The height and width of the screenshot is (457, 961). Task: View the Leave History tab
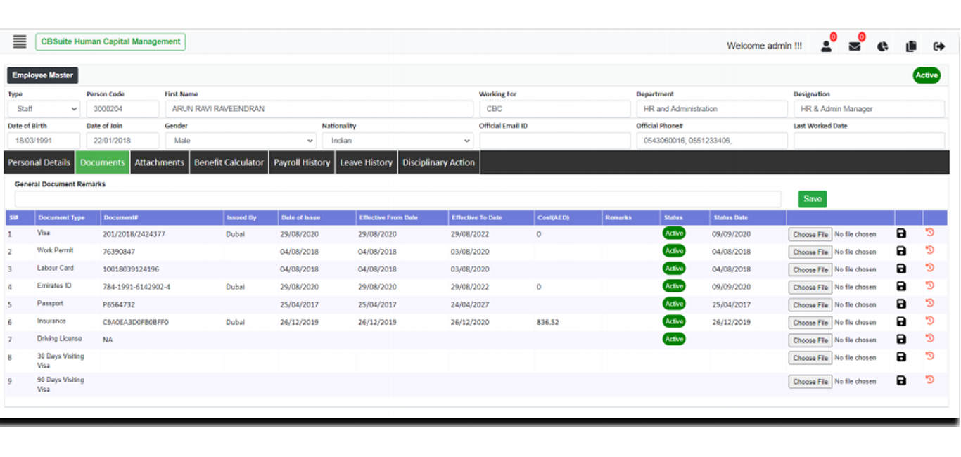click(366, 162)
